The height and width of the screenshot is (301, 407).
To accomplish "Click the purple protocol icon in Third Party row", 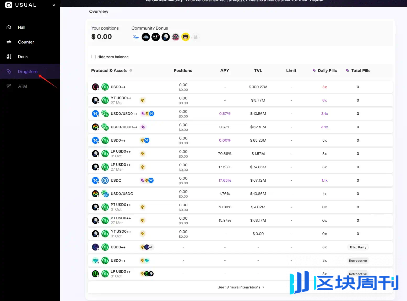I will (95, 247).
